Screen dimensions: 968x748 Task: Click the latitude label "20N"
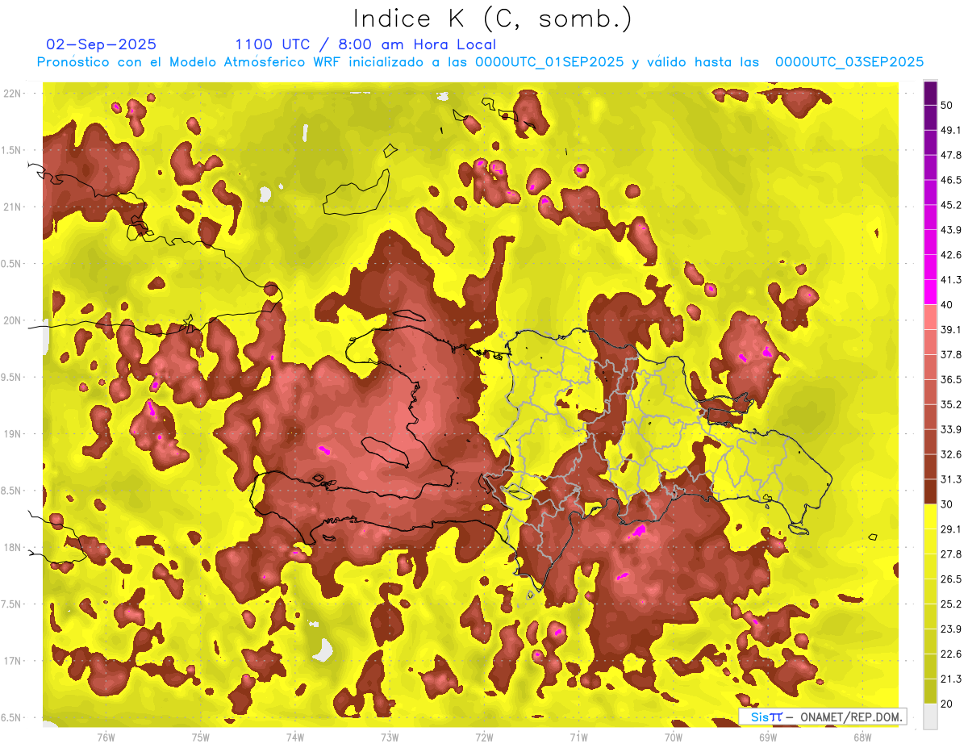12,320
